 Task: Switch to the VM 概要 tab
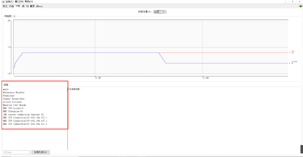(x=30, y=6)
